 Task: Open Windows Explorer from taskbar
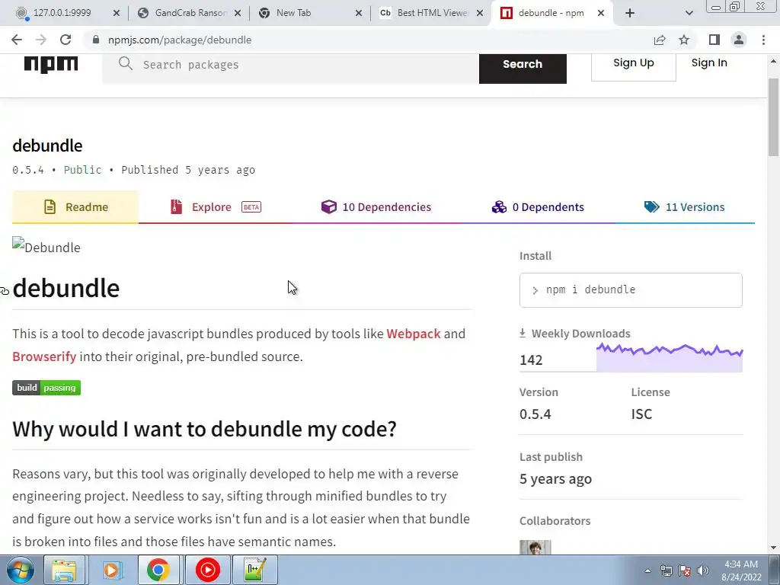(64, 570)
